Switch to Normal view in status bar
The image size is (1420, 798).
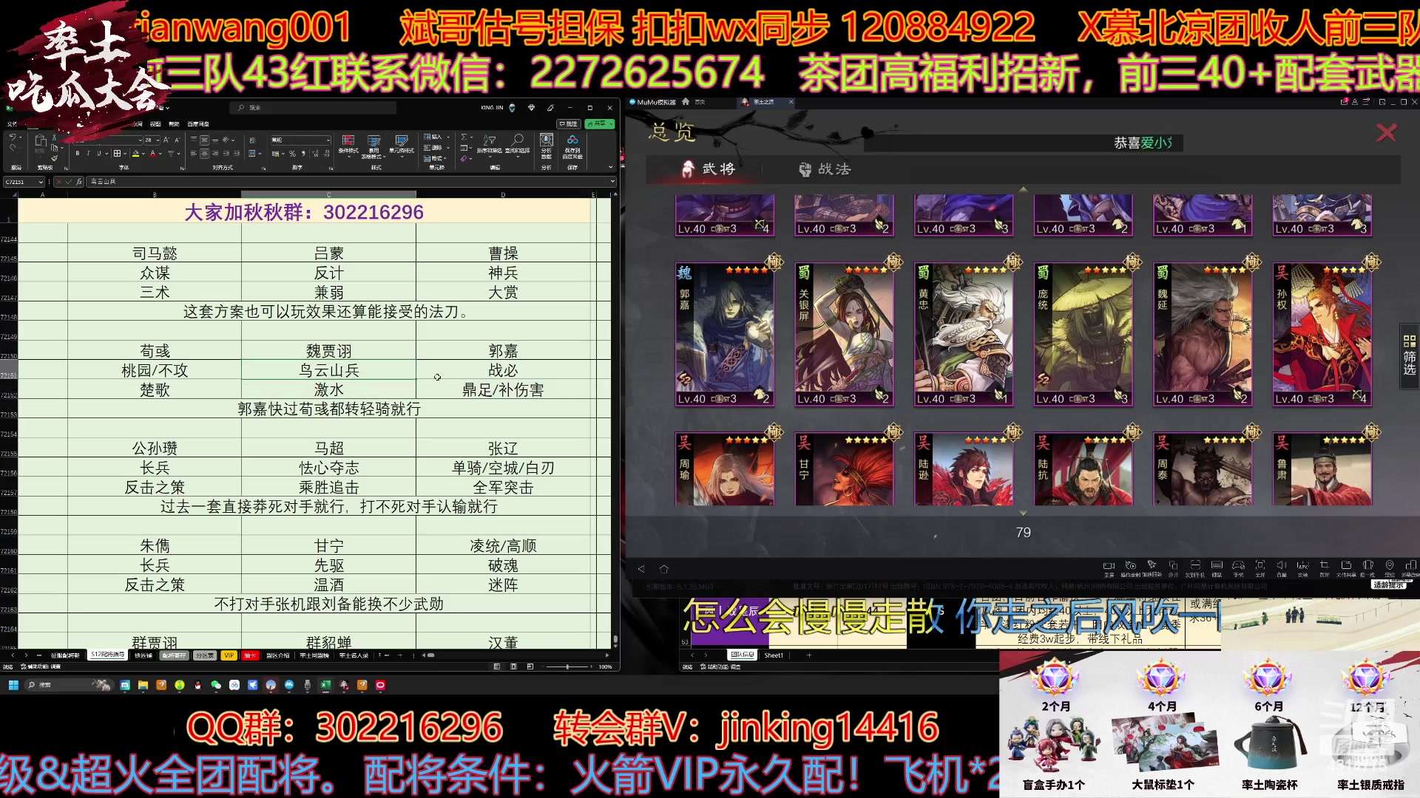coord(497,666)
